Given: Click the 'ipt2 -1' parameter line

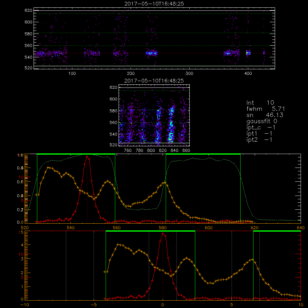Looking at the screenshot, I should (x=259, y=140).
